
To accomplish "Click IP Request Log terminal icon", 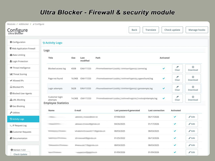I will pyautogui.click(x=11, y=126).
